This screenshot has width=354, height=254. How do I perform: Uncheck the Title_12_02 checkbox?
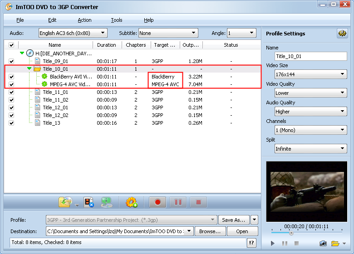pyautogui.click(x=11, y=115)
